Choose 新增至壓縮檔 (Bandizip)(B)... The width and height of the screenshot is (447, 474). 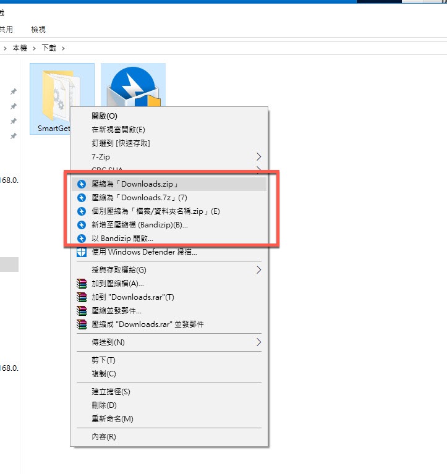tap(169, 225)
